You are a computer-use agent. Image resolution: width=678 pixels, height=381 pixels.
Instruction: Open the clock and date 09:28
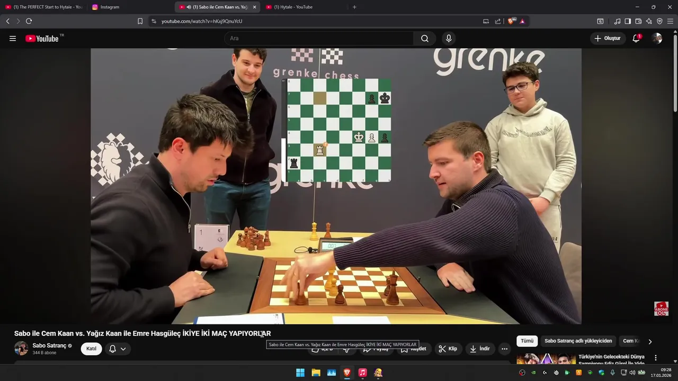tap(661, 373)
